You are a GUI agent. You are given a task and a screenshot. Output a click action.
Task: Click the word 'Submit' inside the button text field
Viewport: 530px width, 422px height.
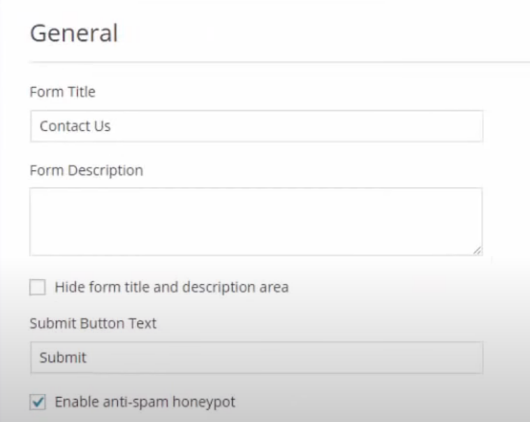coord(63,357)
